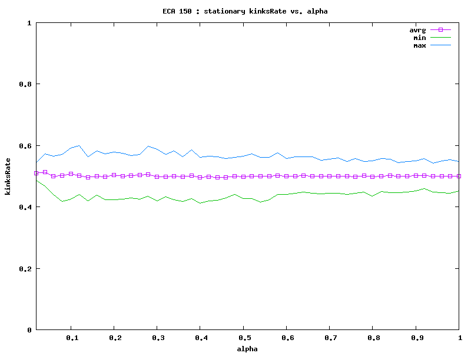The height and width of the screenshot is (353, 471).
Task: Click the 0.5 tick label on the x-axis
Action: click(x=245, y=338)
